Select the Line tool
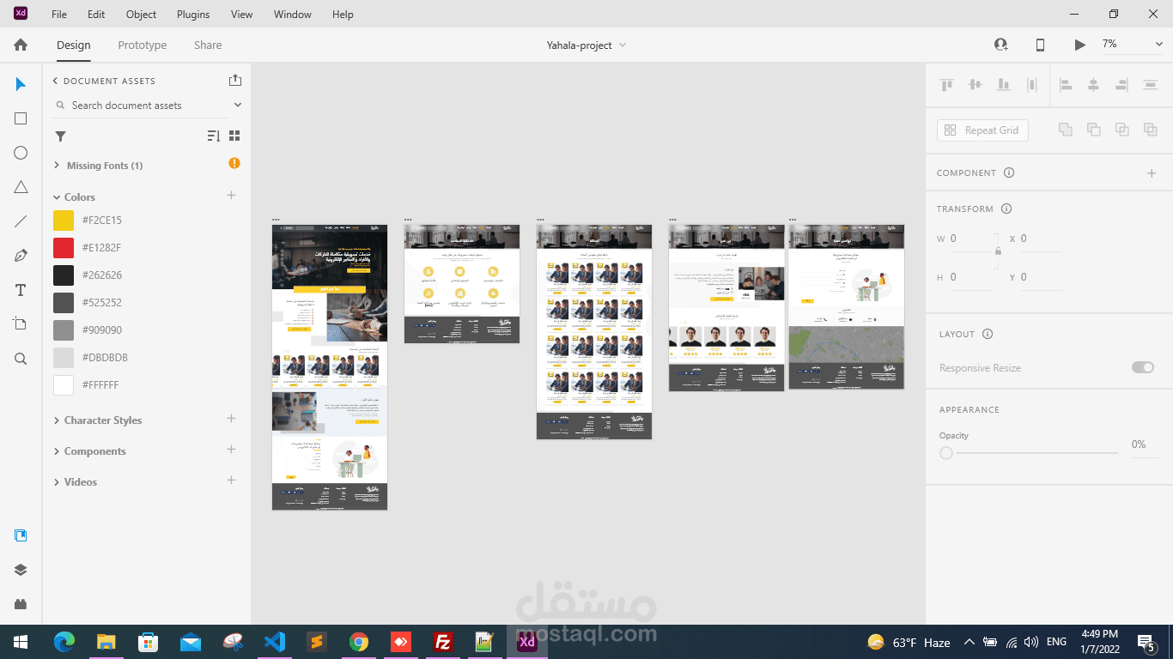Image resolution: width=1173 pixels, height=659 pixels. 21,221
